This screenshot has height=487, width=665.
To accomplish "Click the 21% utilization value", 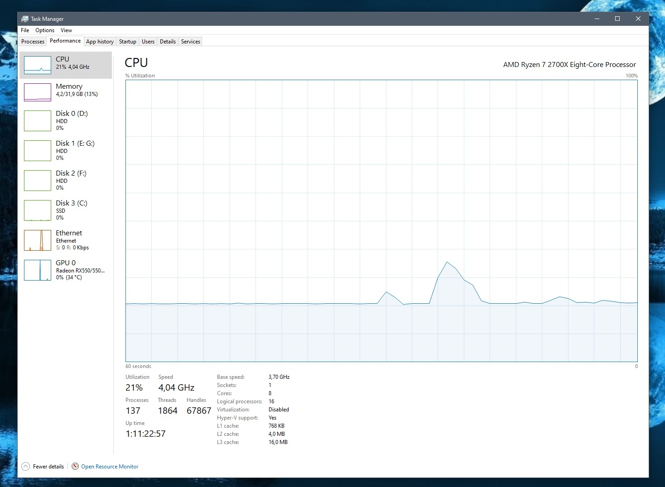I will coord(134,388).
